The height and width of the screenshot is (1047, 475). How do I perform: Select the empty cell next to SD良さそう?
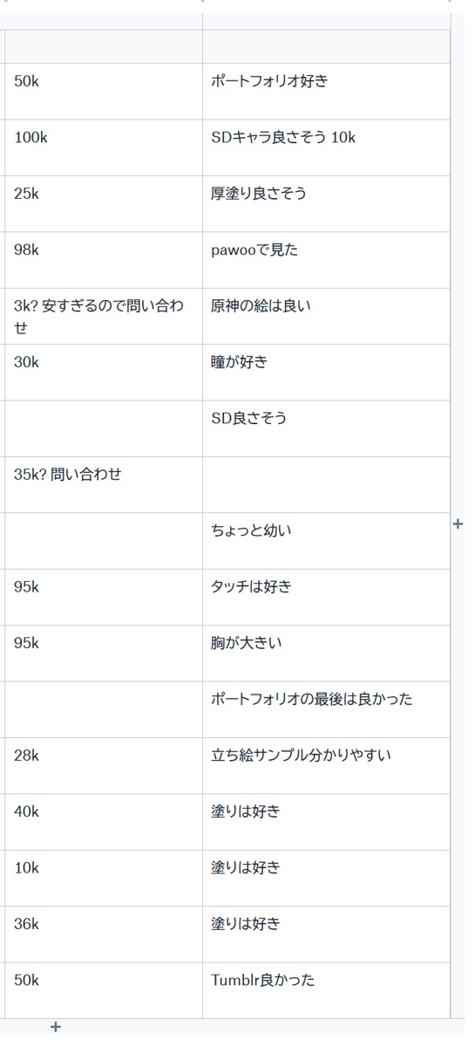coord(104,428)
